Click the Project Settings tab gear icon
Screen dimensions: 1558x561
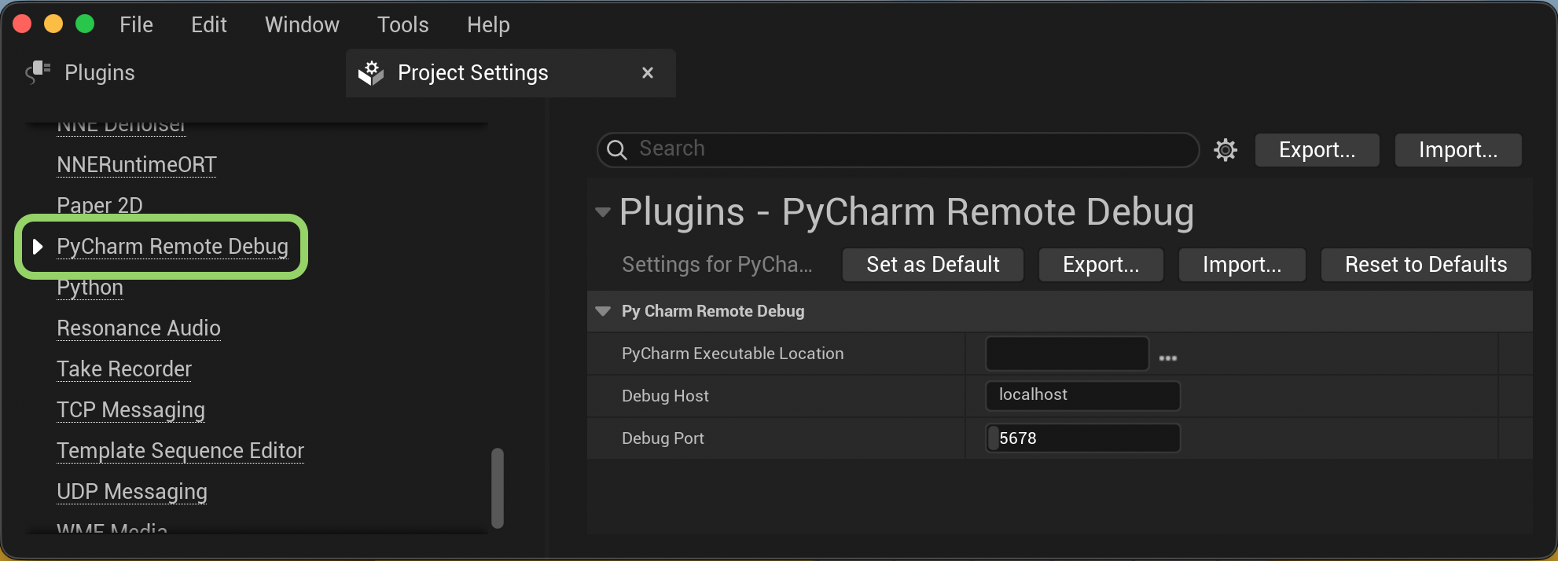click(x=371, y=73)
